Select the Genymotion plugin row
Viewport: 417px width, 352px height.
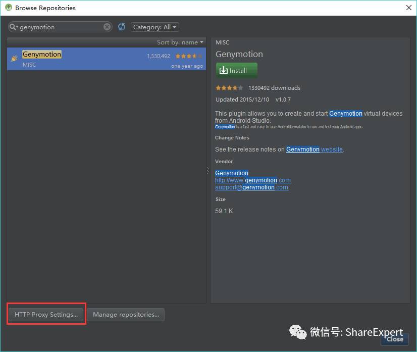(x=107, y=59)
